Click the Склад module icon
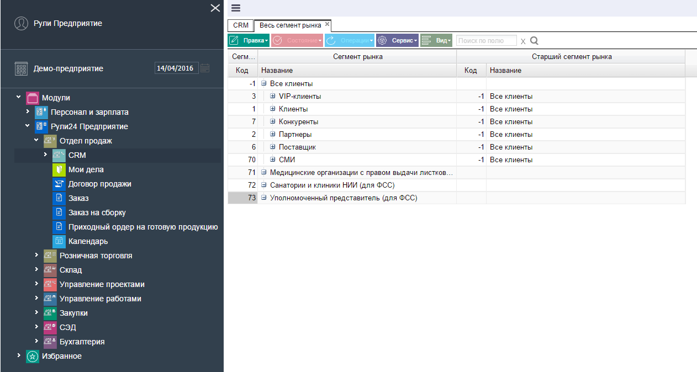Viewport: 697px width, 372px height. 50,270
